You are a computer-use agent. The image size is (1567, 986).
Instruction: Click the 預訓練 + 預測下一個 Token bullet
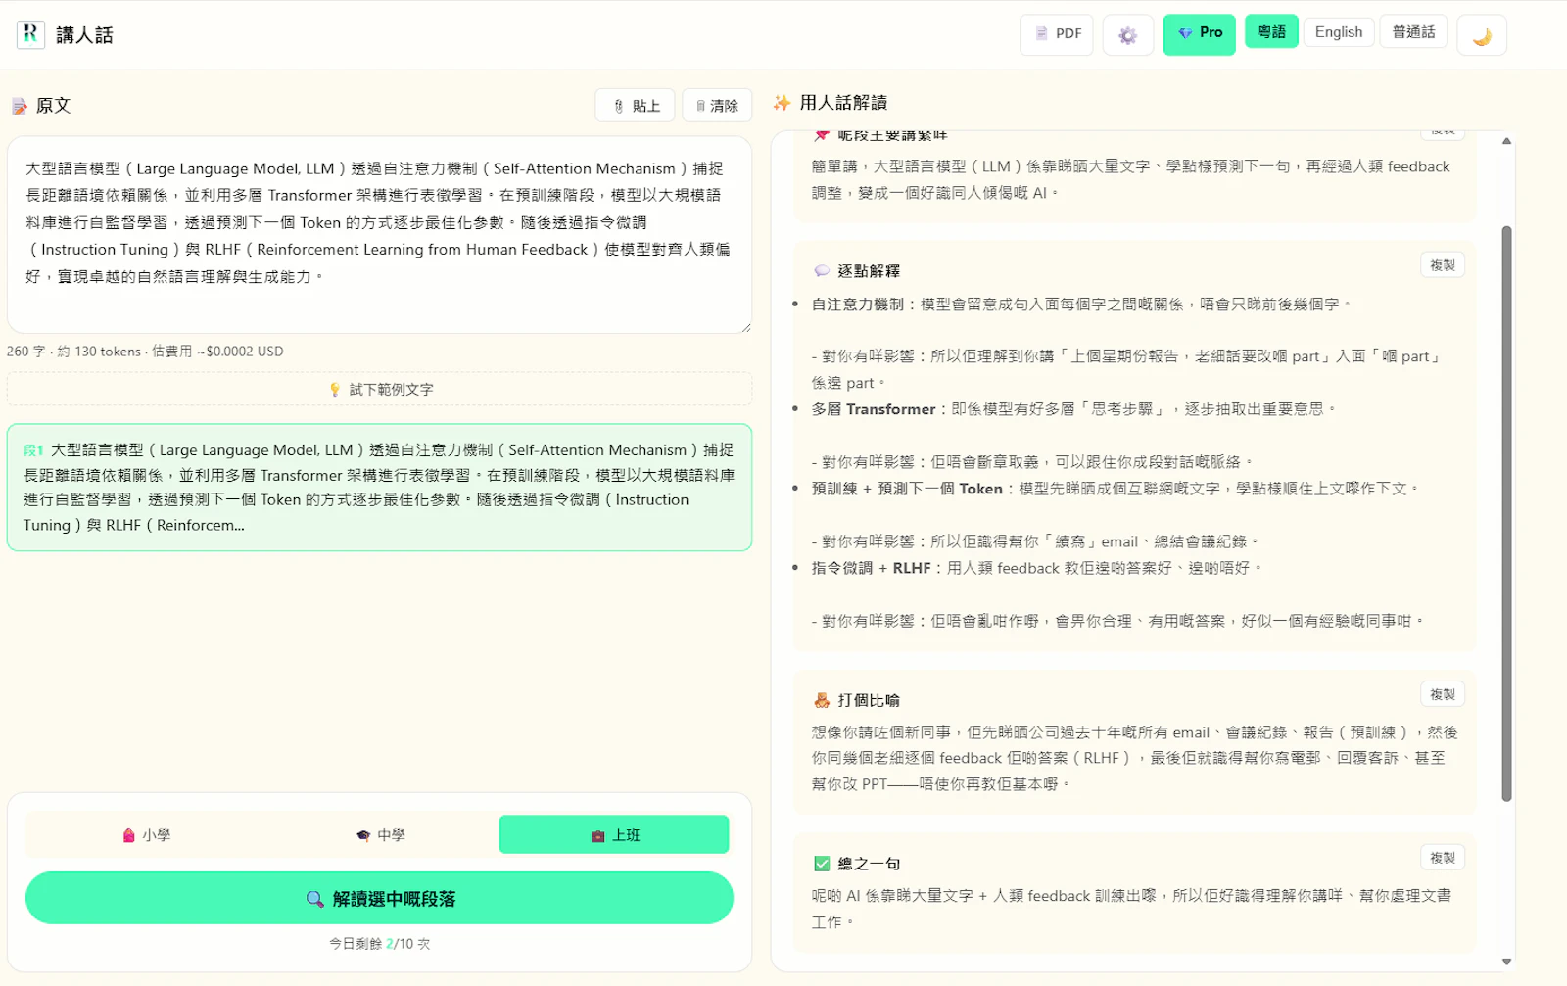coord(1115,489)
